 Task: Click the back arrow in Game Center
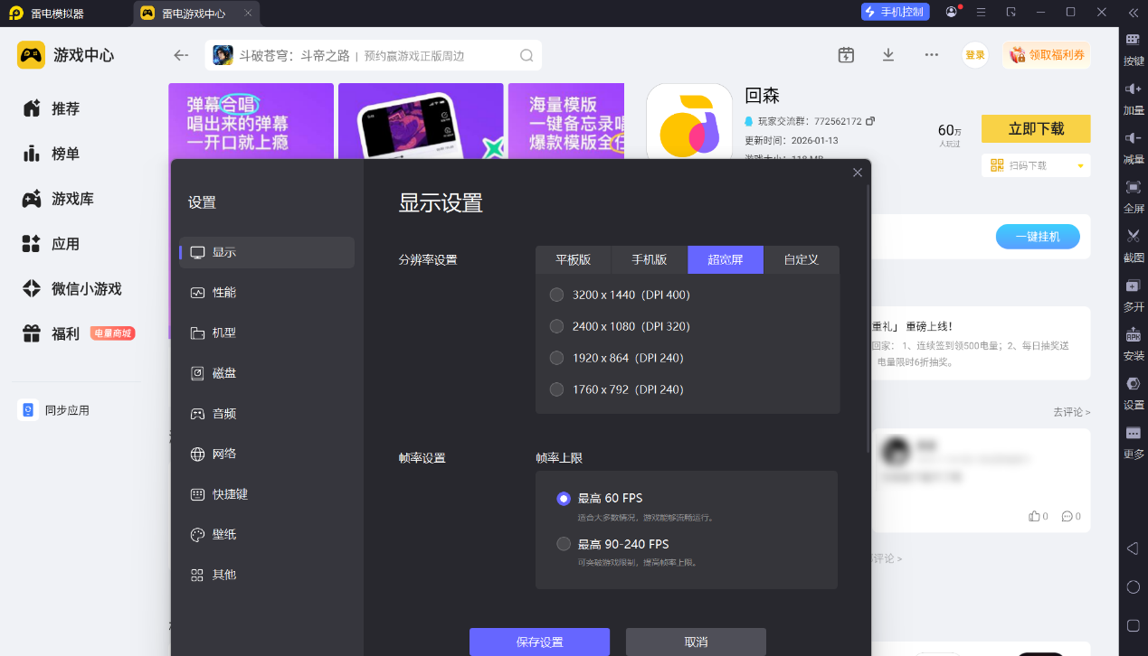[181, 55]
